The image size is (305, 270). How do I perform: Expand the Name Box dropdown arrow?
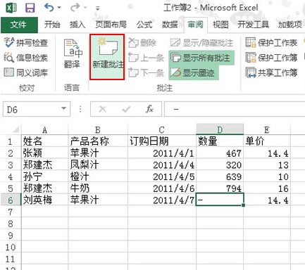[63, 108]
